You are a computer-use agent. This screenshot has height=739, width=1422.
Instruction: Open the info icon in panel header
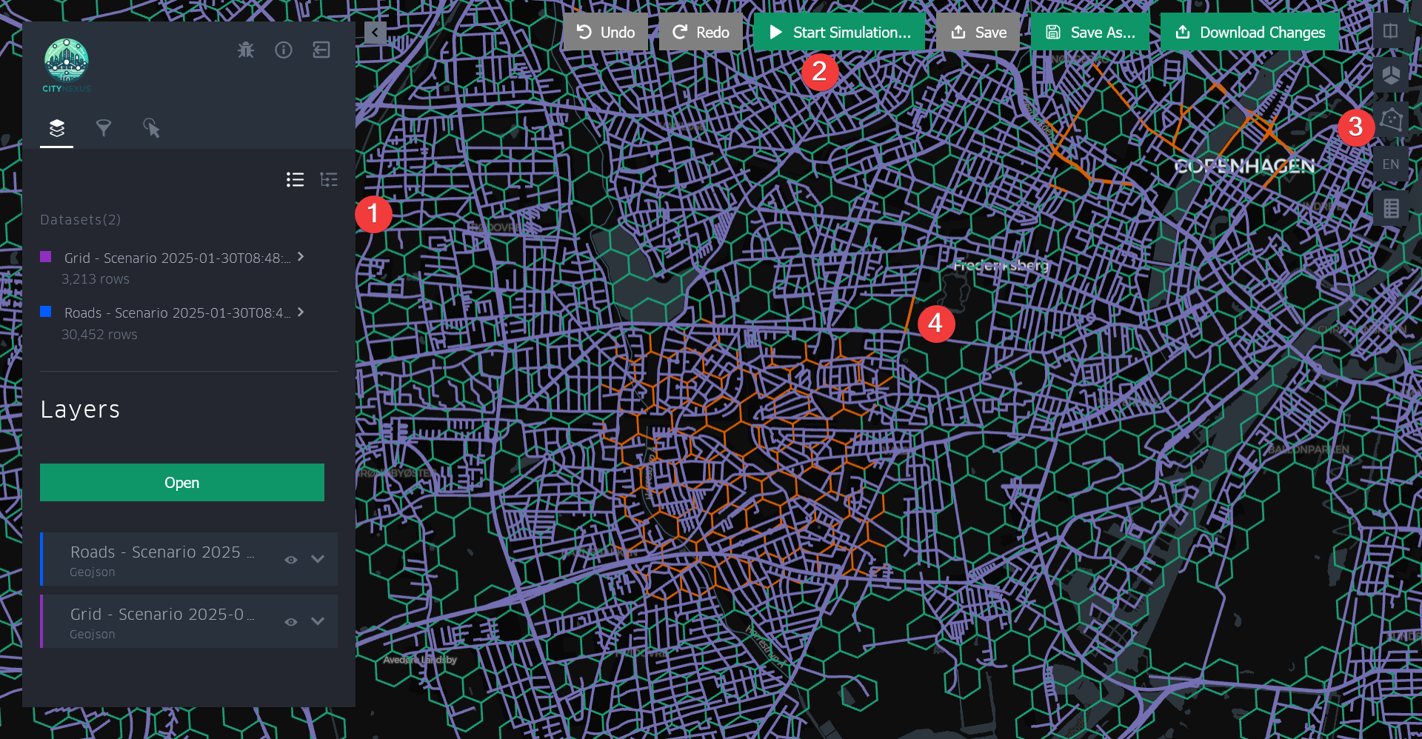pos(284,50)
